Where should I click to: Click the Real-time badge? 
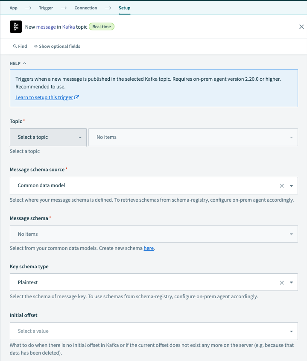click(101, 26)
